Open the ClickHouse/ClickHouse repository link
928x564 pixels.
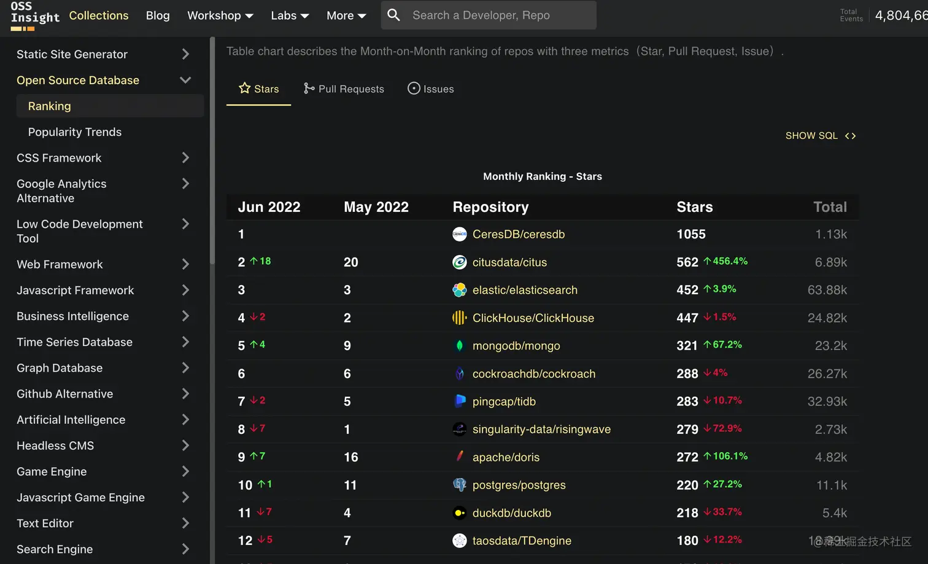click(x=533, y=318)
